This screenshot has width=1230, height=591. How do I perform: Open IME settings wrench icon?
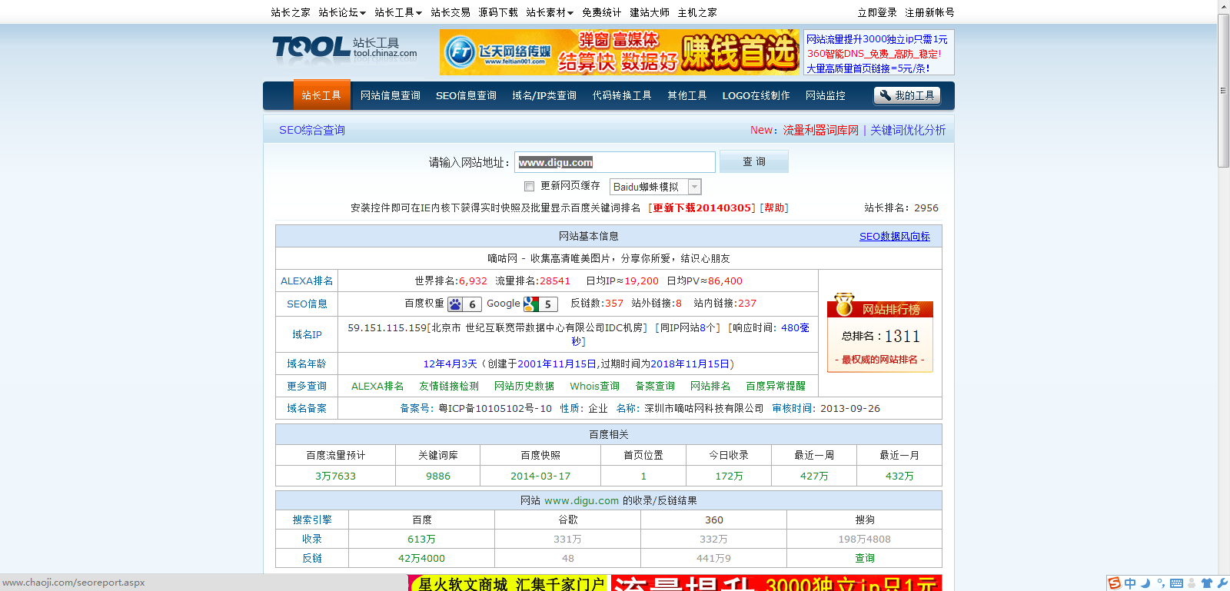click(1222, 583)
